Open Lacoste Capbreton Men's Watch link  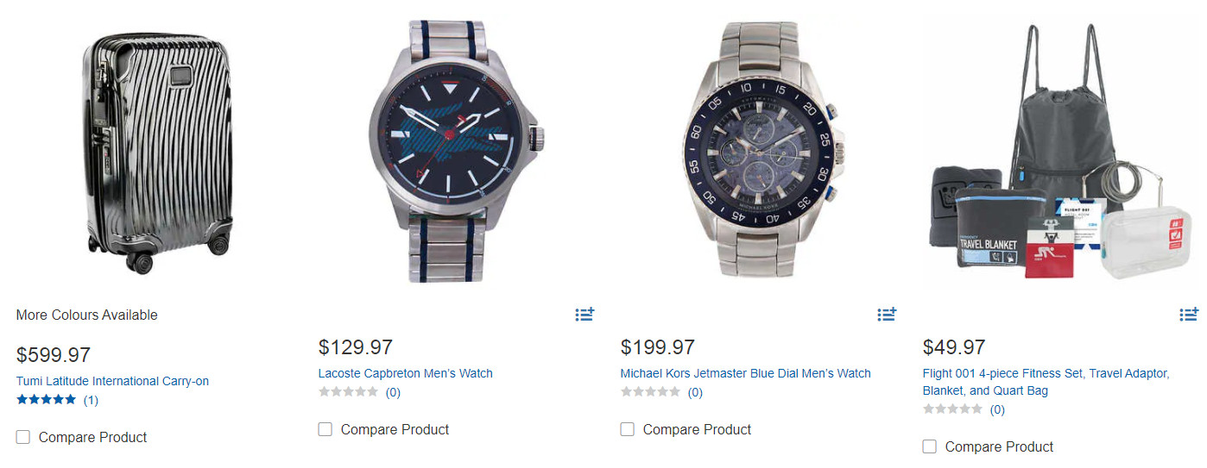pyautogui.click(x=405, y=373)
